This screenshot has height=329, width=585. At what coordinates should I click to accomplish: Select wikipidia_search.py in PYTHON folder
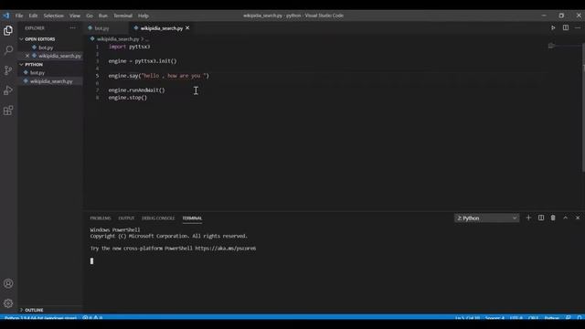point(50,81)
